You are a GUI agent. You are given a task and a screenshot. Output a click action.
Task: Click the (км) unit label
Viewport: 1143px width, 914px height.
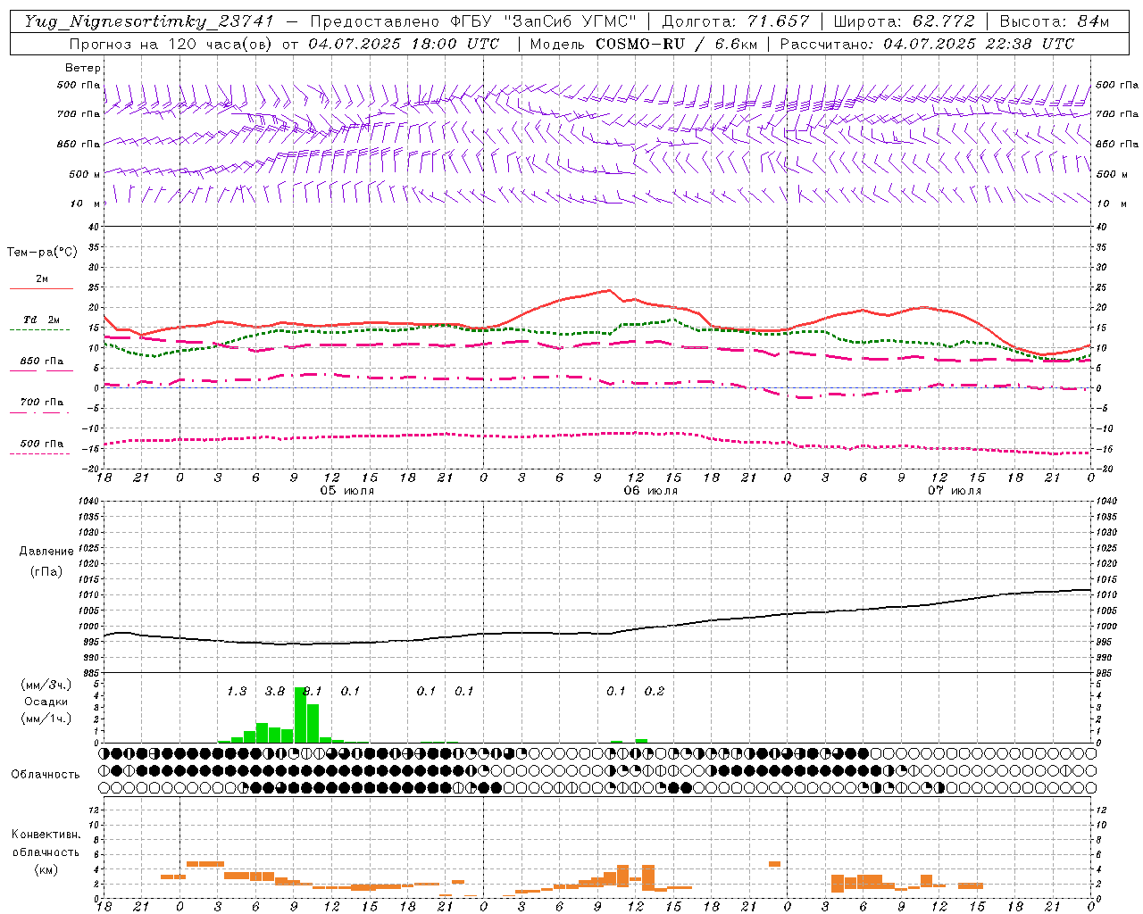coord(46,869)
